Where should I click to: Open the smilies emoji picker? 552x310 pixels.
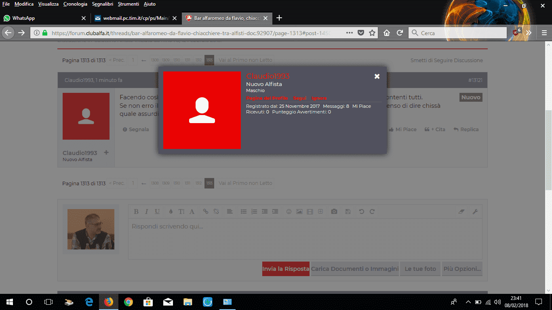click(289, 212)
